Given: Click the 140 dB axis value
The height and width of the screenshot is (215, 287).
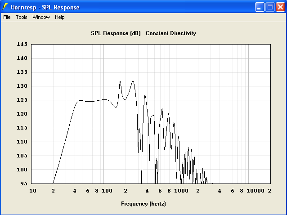Looking at the screenshot, I should tap(22, 58).
